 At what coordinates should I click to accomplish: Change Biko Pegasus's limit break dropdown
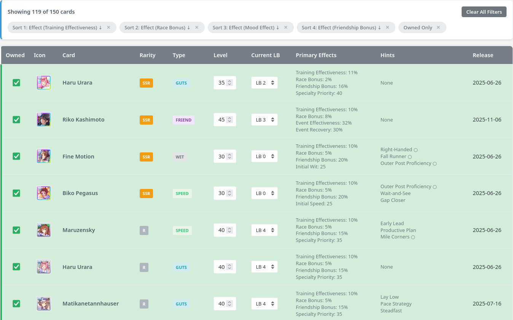[264, 193]
